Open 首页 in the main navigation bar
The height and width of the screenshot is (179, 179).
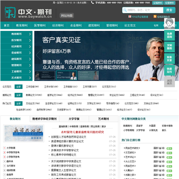[6, 25]
